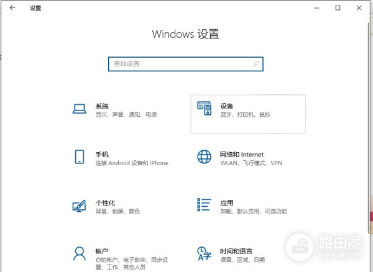Open the System laptop icon
Image resolution: width=373 pixels, height=272 pixels.
click(x=80, y=109)
